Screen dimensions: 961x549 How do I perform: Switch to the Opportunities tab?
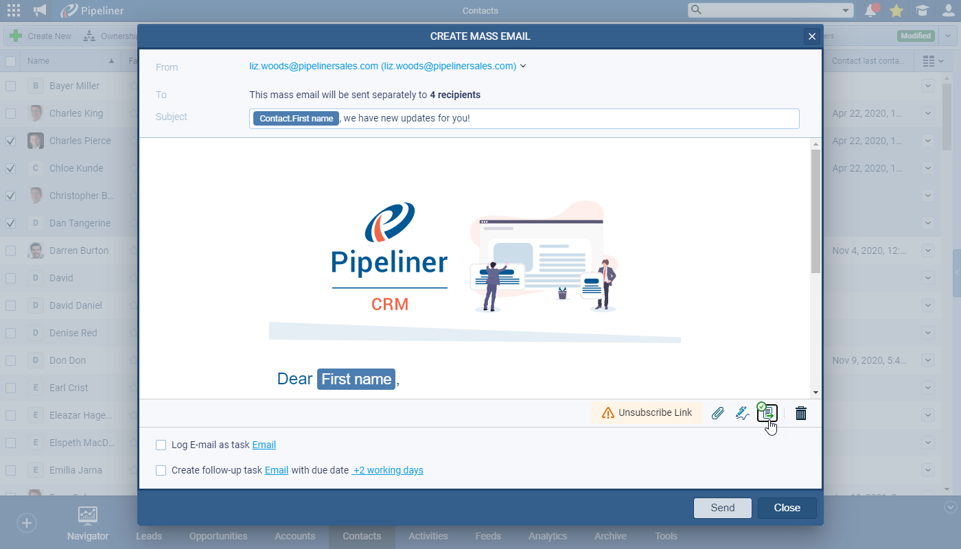coord(218,536)
